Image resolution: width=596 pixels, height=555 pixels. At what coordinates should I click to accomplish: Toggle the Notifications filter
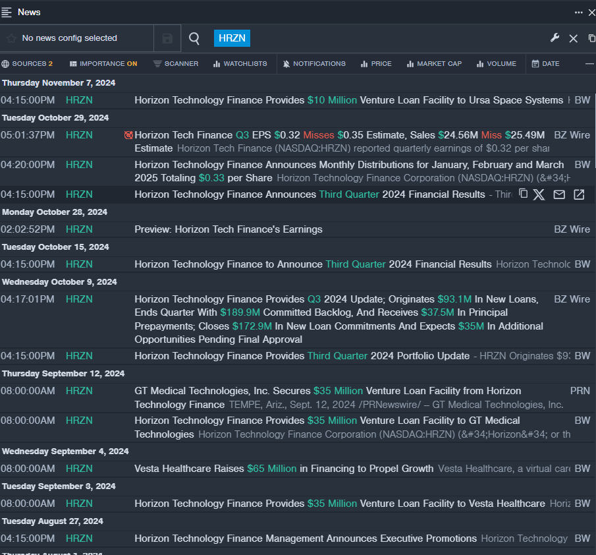[x=313, y=64]
